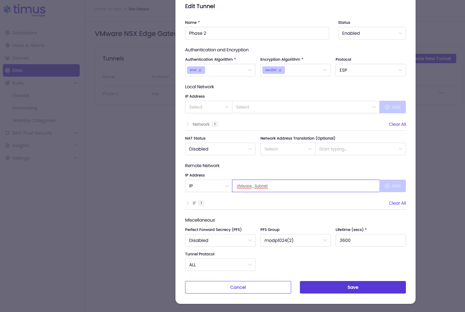Click the Sites sidebar icon
The height and width of the screenshot is (312, 465).
point(8,70)
